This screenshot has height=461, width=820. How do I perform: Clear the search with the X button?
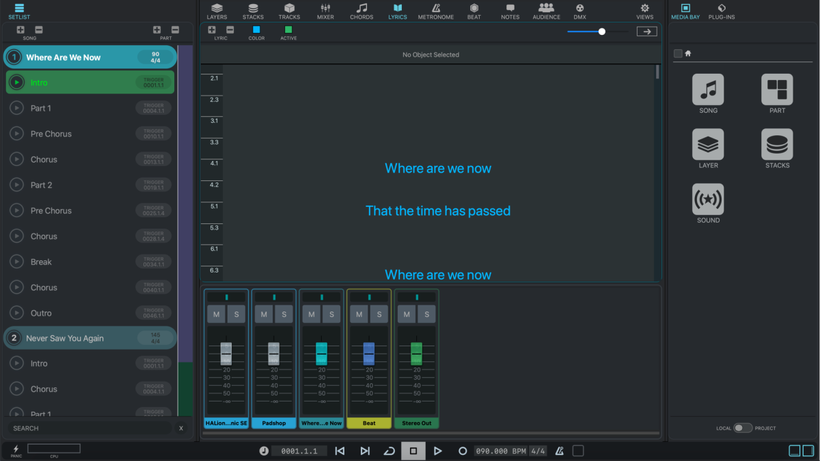pos(181,428)
